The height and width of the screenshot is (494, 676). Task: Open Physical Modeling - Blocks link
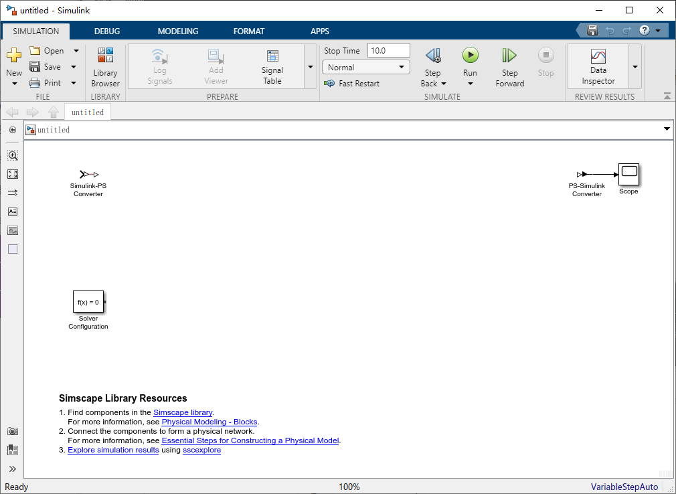pos(209,422)
